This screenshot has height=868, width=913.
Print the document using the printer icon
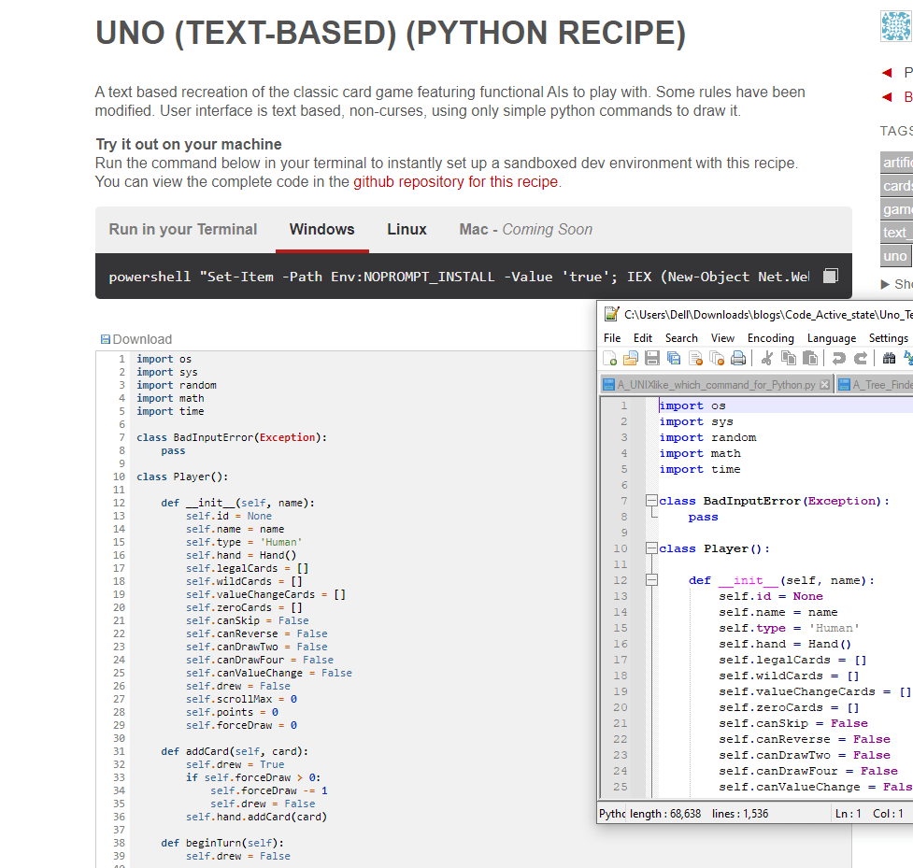coord(738,358)
